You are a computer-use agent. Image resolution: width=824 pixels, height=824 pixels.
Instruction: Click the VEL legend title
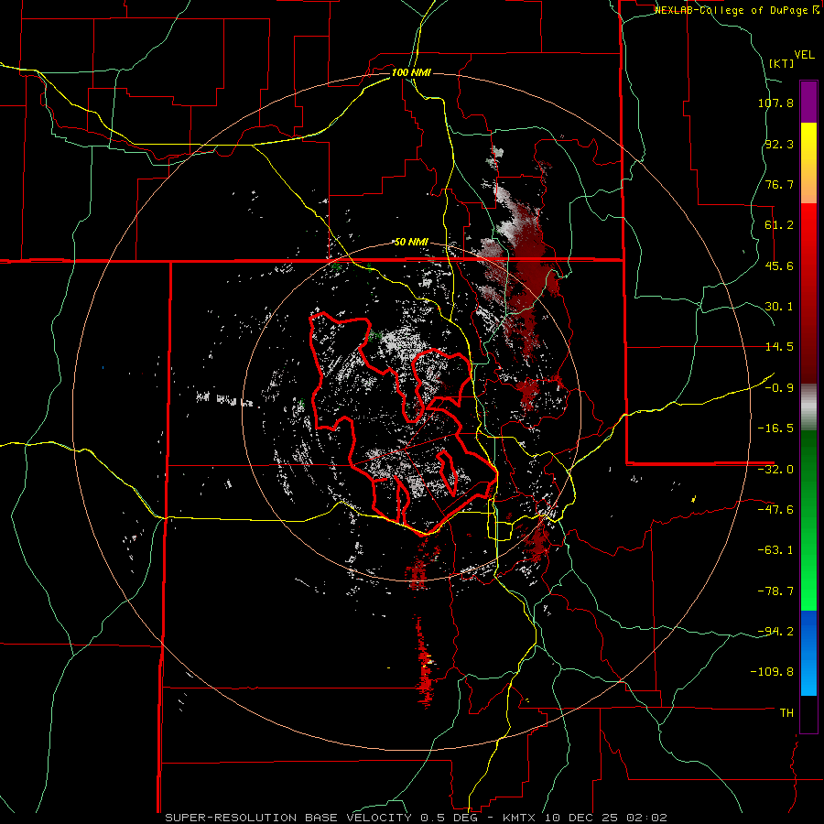coord(804,55)
